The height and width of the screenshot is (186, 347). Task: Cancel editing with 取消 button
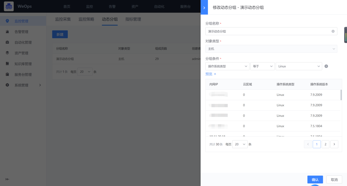(334, 180)
